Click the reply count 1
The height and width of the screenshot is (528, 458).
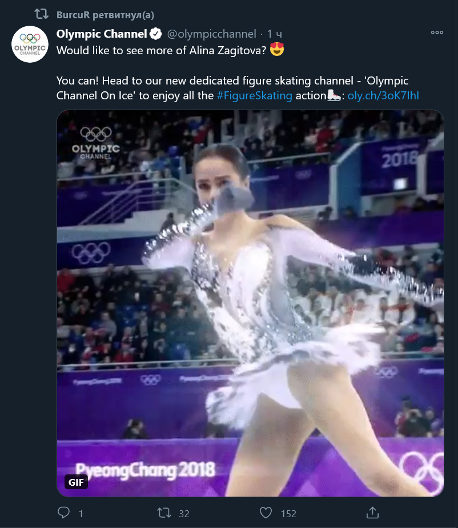click(x=81, y=514)
